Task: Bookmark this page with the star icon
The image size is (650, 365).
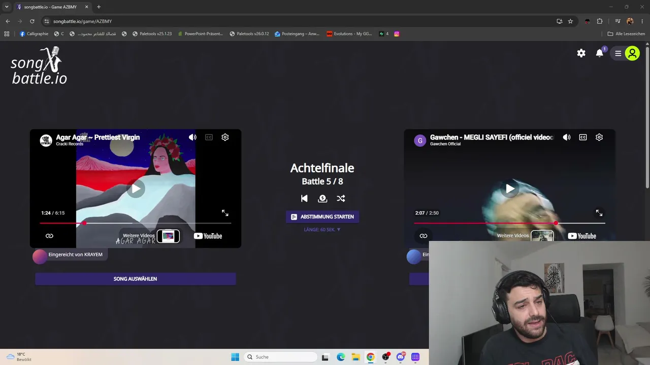Action: pyautogui.click(x=570, y=21)
